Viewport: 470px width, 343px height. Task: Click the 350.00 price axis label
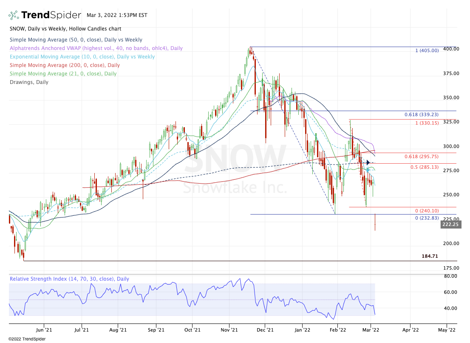(451, 98)
